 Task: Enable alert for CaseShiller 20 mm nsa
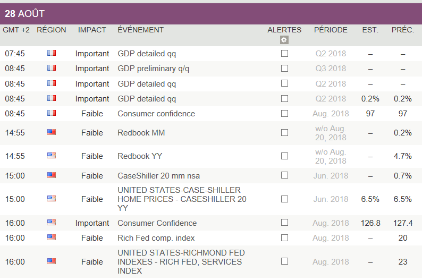(285, 175)
